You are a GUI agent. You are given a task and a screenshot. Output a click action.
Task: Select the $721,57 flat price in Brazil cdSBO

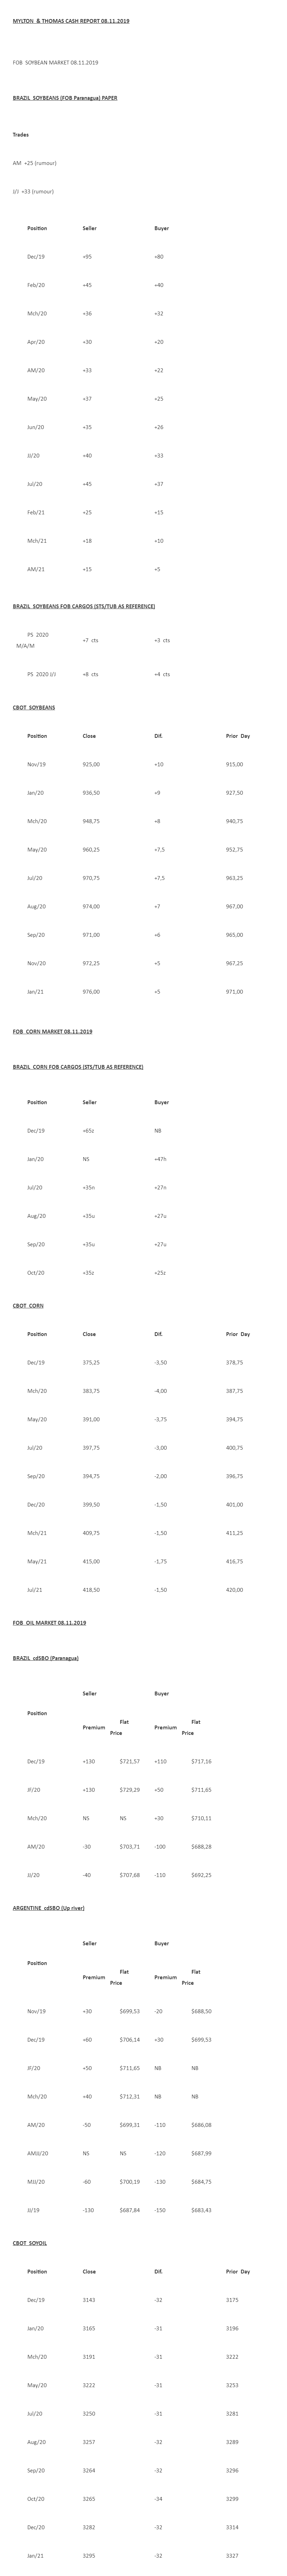129,1761
